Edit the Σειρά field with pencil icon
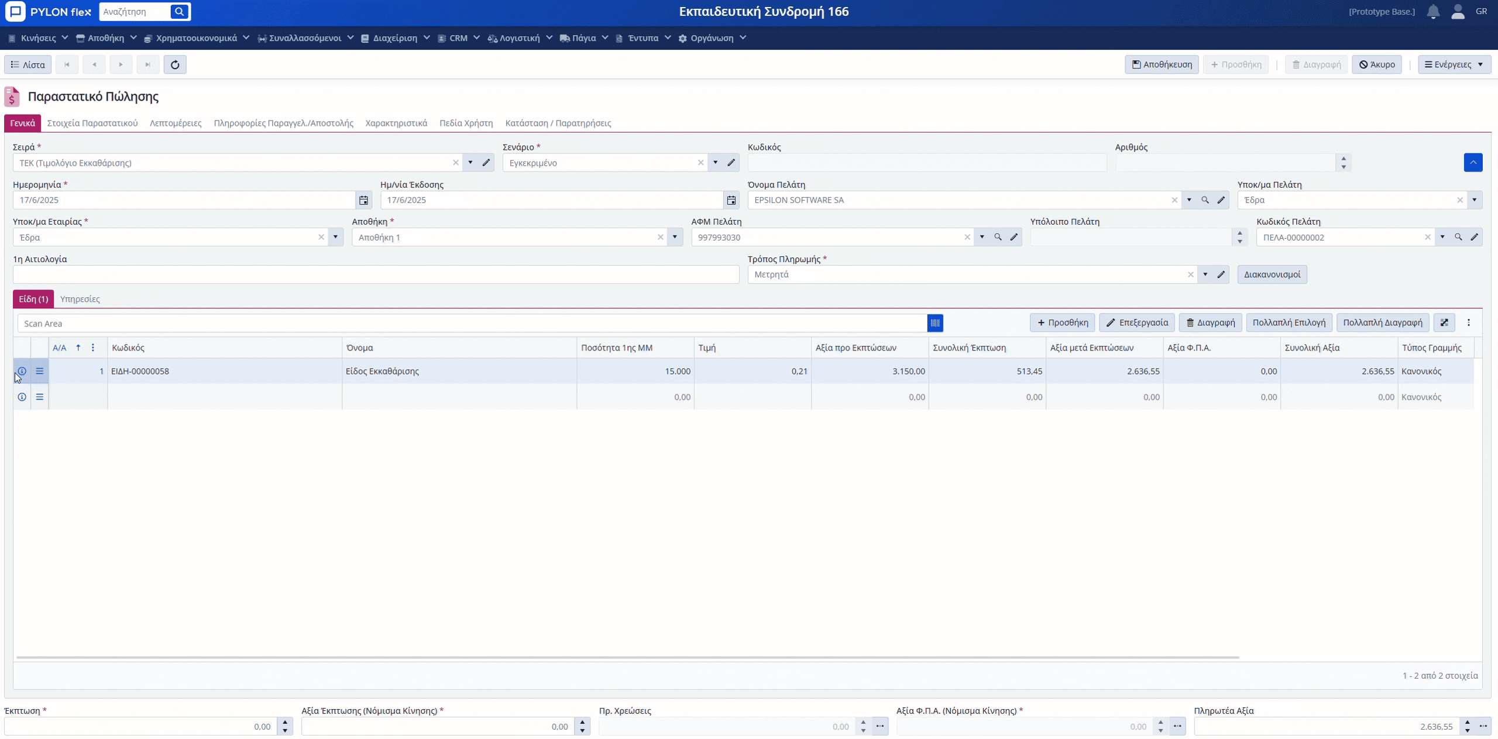Screen dimensions: 1498x739 click(486, 163)
